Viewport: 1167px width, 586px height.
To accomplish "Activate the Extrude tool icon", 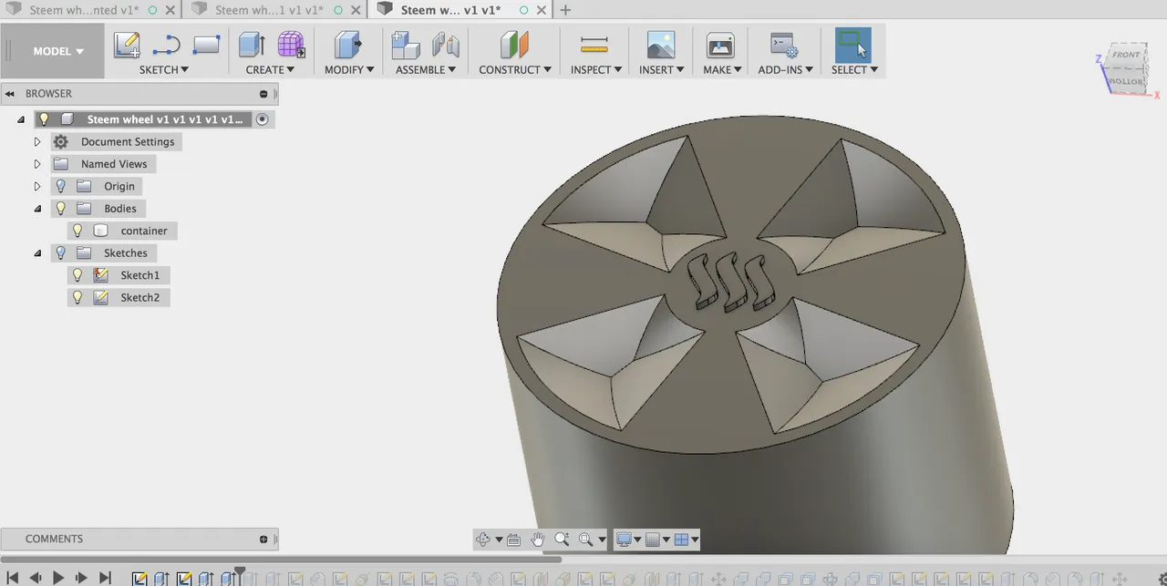I will [252, 45].
